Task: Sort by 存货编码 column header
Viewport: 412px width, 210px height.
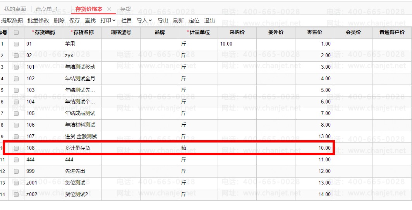Action: tap(44, 32)
